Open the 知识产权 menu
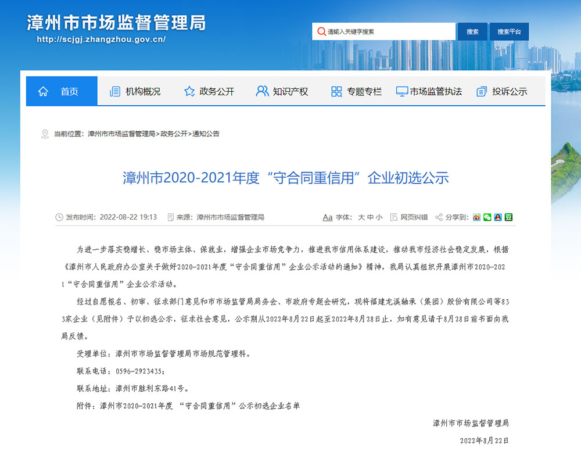 [282, 91]
